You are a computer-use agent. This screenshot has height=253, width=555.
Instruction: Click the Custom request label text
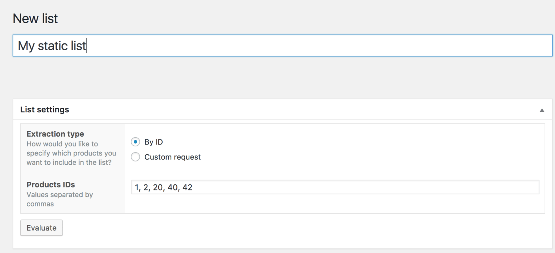tap(172, 157)
